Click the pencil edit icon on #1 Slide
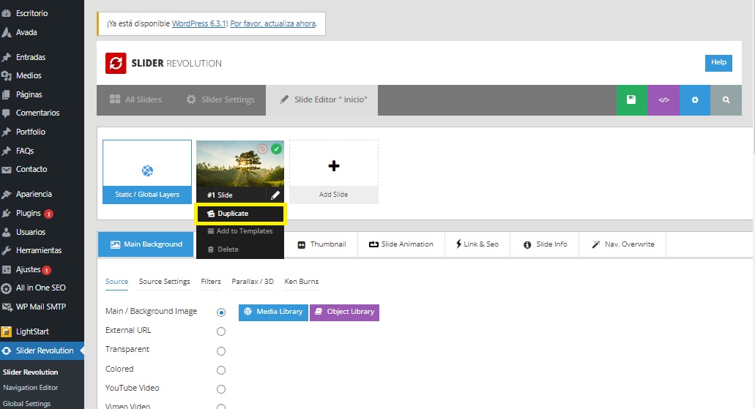The height and width of the screenshot is (409, 755). [x=275, y=195]
